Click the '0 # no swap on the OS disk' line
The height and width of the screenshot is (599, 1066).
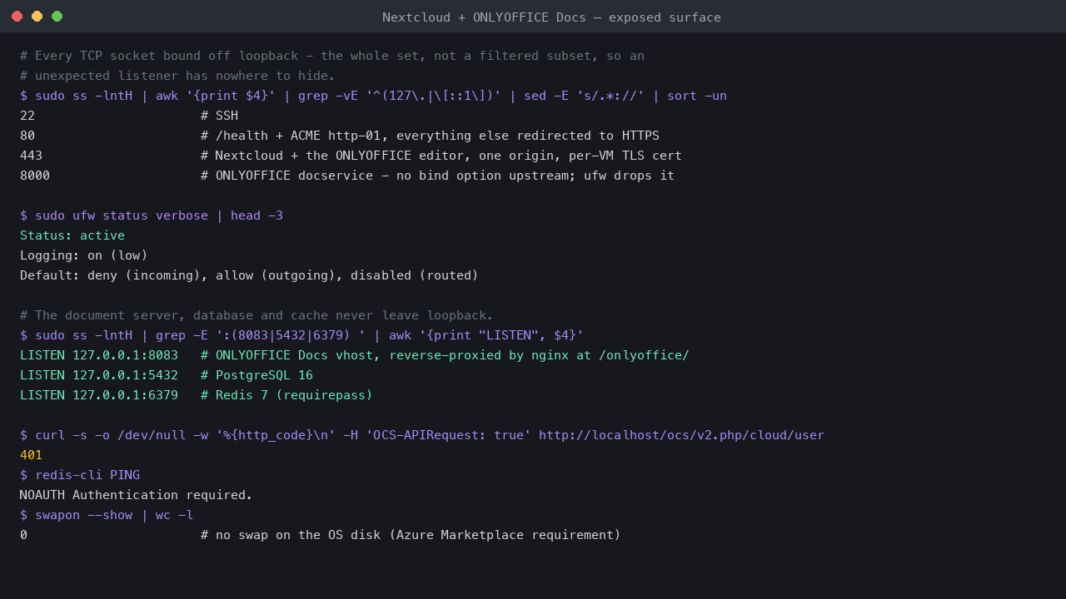coord(321,535)
